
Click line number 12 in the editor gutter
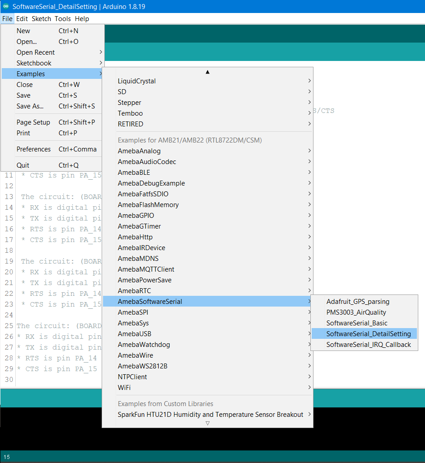(9, 186)
